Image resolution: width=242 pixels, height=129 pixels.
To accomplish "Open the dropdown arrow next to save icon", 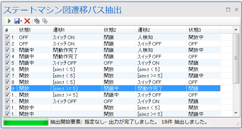I will click(x=21, y=21).
